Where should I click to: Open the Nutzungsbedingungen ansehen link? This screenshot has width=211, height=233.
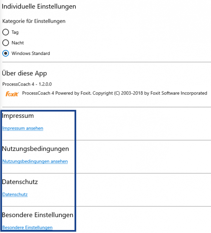pyautogui.click(x=35, y=161)
